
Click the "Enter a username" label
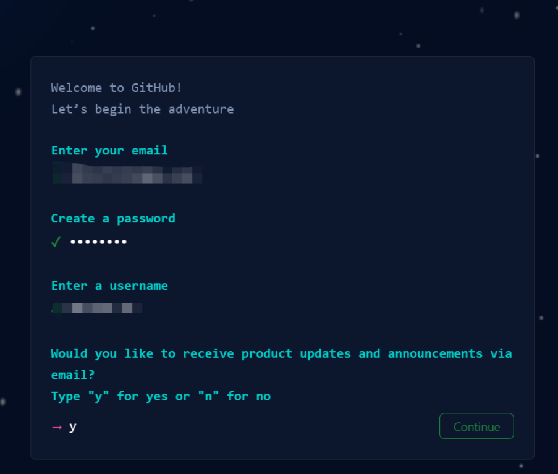point(109,286)
